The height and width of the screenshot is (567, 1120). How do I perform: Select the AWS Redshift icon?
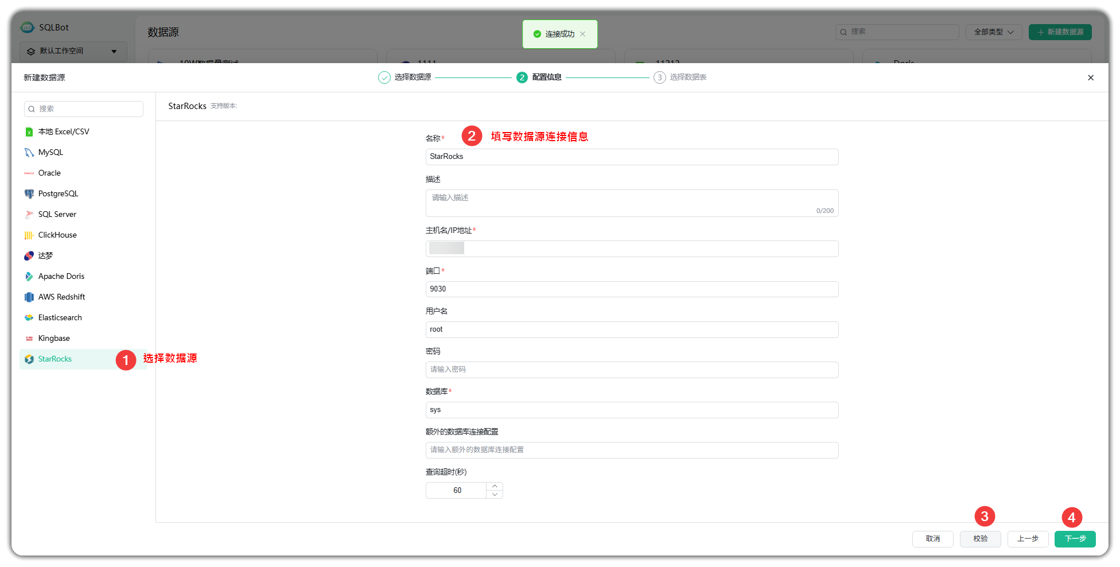29,297
